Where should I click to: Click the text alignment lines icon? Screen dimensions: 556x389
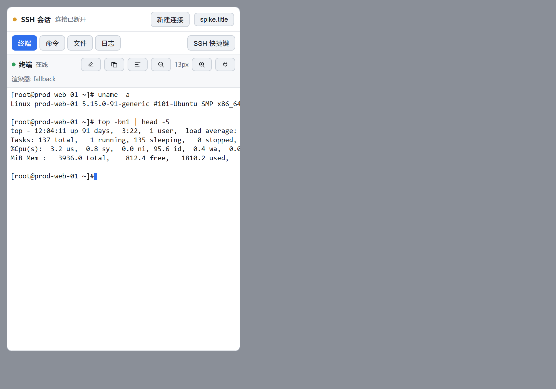[x=137, y=64]
